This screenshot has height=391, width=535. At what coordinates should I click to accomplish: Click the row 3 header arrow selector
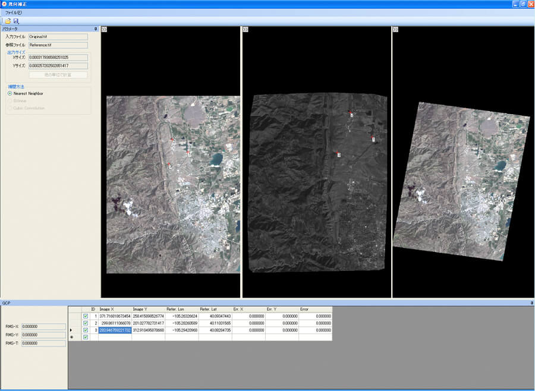tap(75, 330)
